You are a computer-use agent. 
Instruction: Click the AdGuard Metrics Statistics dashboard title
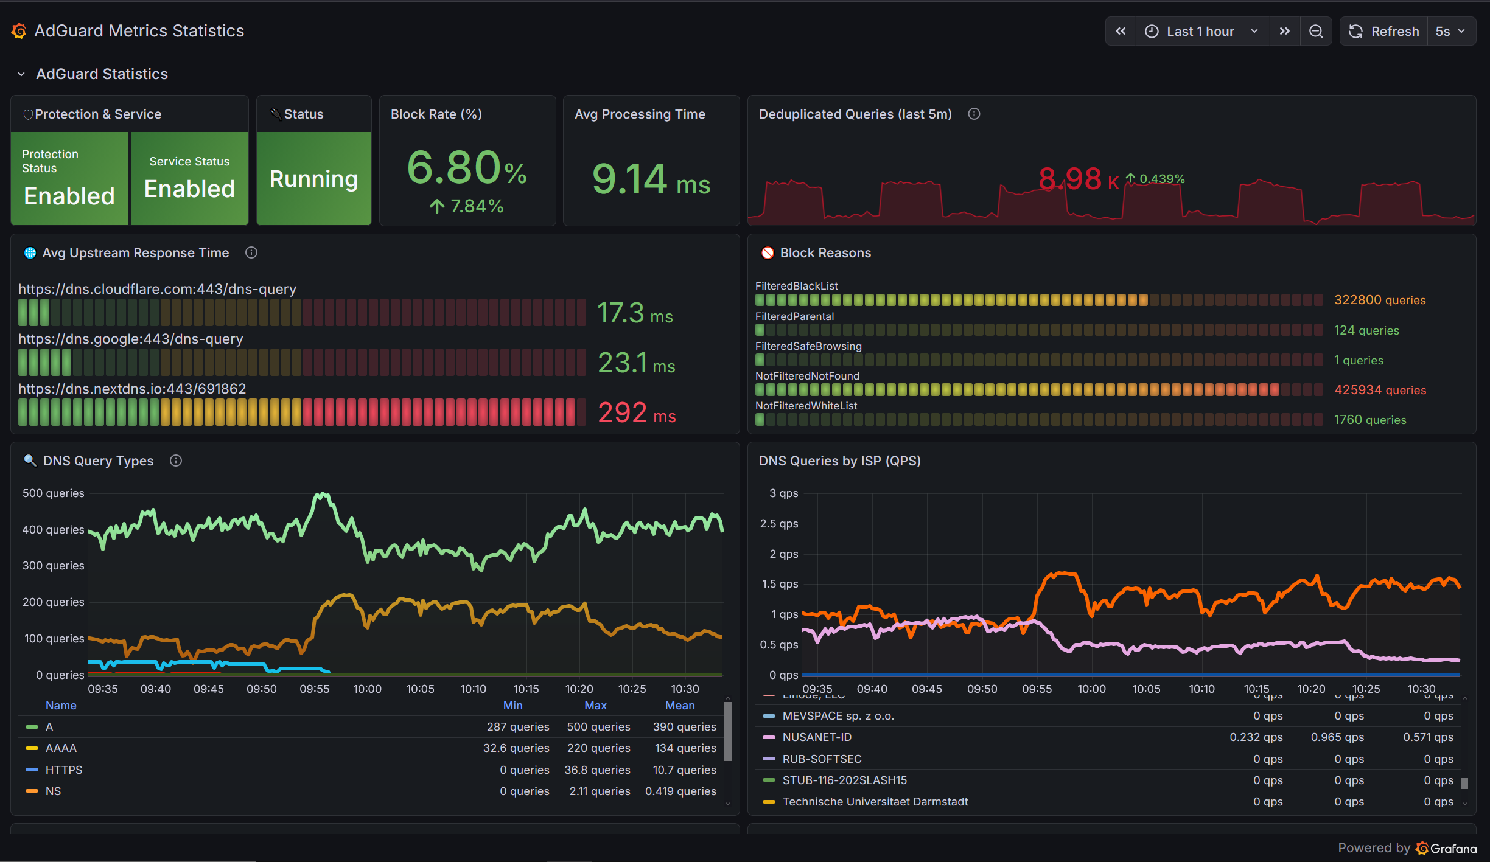click(139, 31)
